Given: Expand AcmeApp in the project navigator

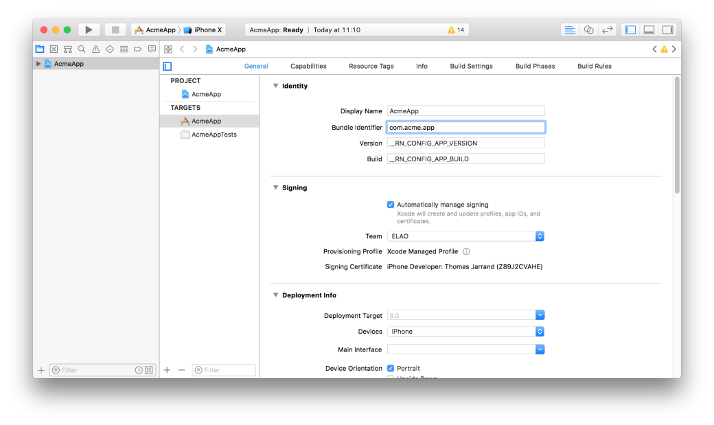Looking at the screenshot, I should pyautogui.click(x=38, y=64).
